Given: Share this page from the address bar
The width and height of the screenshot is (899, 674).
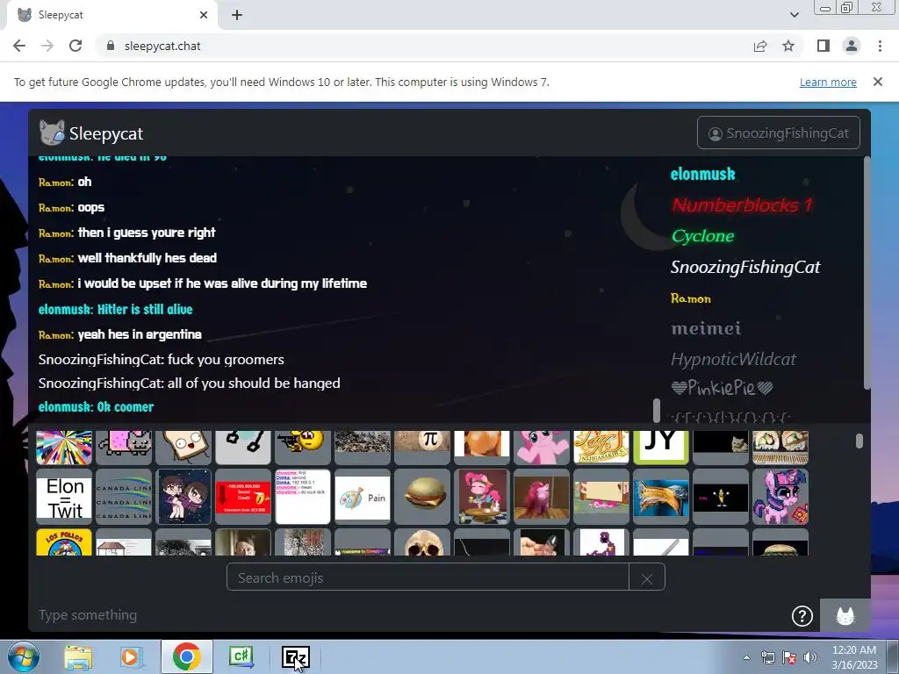Looking at the screenshot, I should coord(760,46).
